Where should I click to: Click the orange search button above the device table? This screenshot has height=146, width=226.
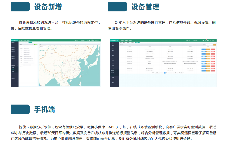(215, 45)
